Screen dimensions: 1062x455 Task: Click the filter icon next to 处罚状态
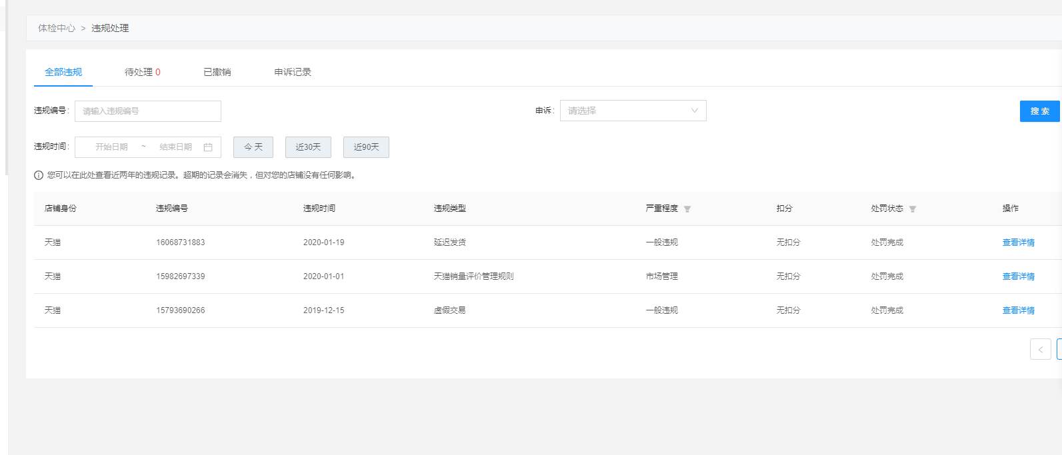coord(913,209)
